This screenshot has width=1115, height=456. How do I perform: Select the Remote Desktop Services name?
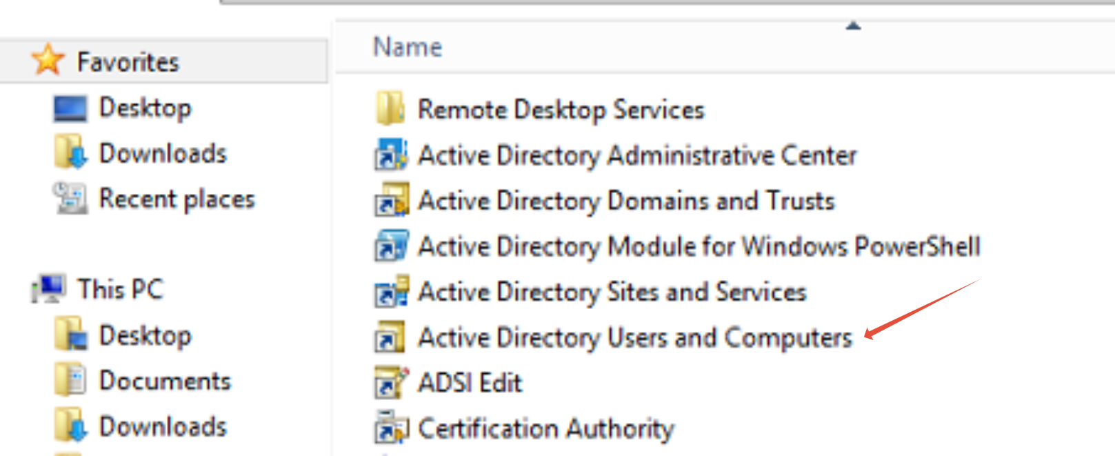(561, 110)
